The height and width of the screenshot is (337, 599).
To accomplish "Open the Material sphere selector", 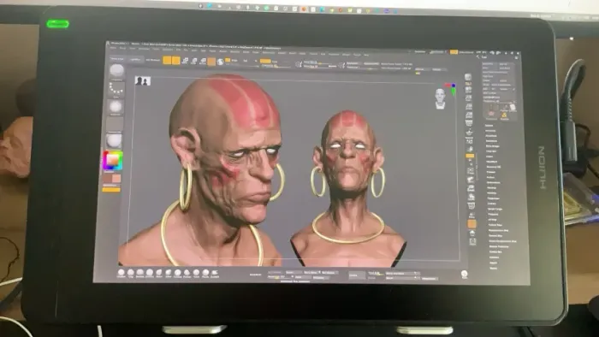I will pos(114,141).
